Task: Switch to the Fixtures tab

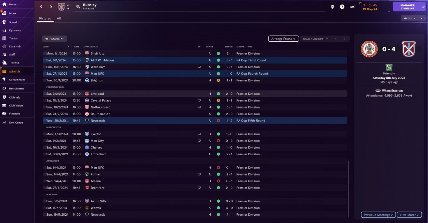Action: [x=45, y=18]
